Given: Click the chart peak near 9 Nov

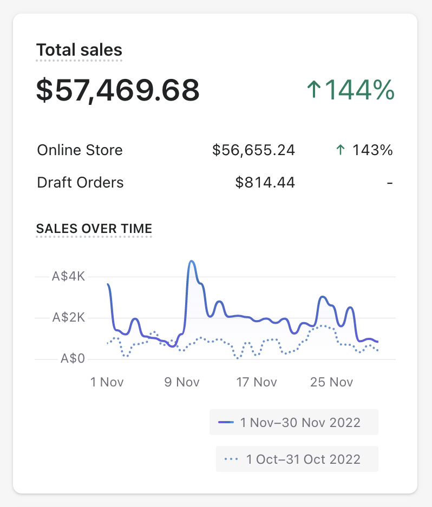Looking at the screenshot, I should click(x=191, y=262).
